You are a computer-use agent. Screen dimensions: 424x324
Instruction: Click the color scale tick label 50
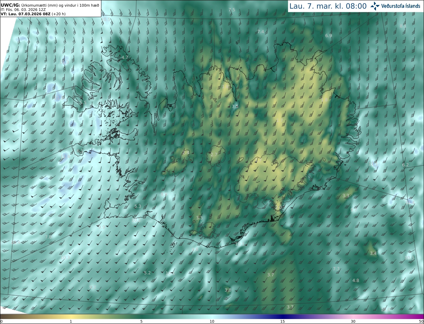click(x=421, y=321)
